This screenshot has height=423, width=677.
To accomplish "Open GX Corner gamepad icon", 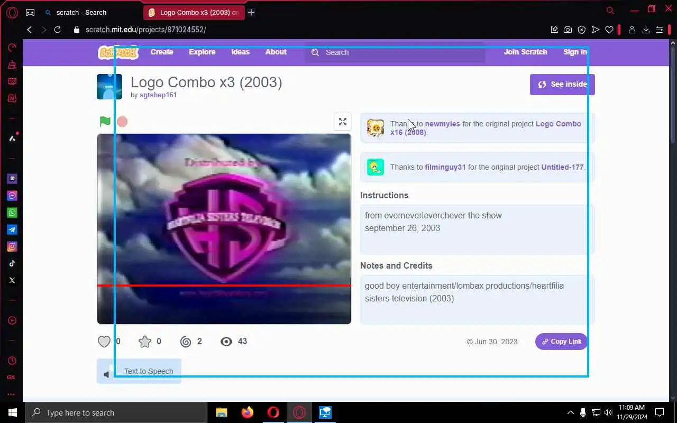I will click(30, 12).
